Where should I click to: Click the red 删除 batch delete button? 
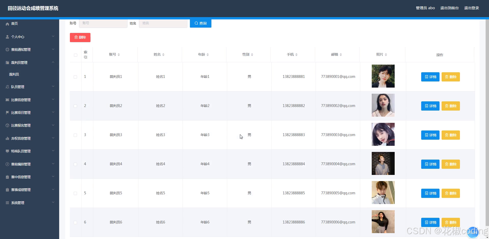(x=80, y=37)
